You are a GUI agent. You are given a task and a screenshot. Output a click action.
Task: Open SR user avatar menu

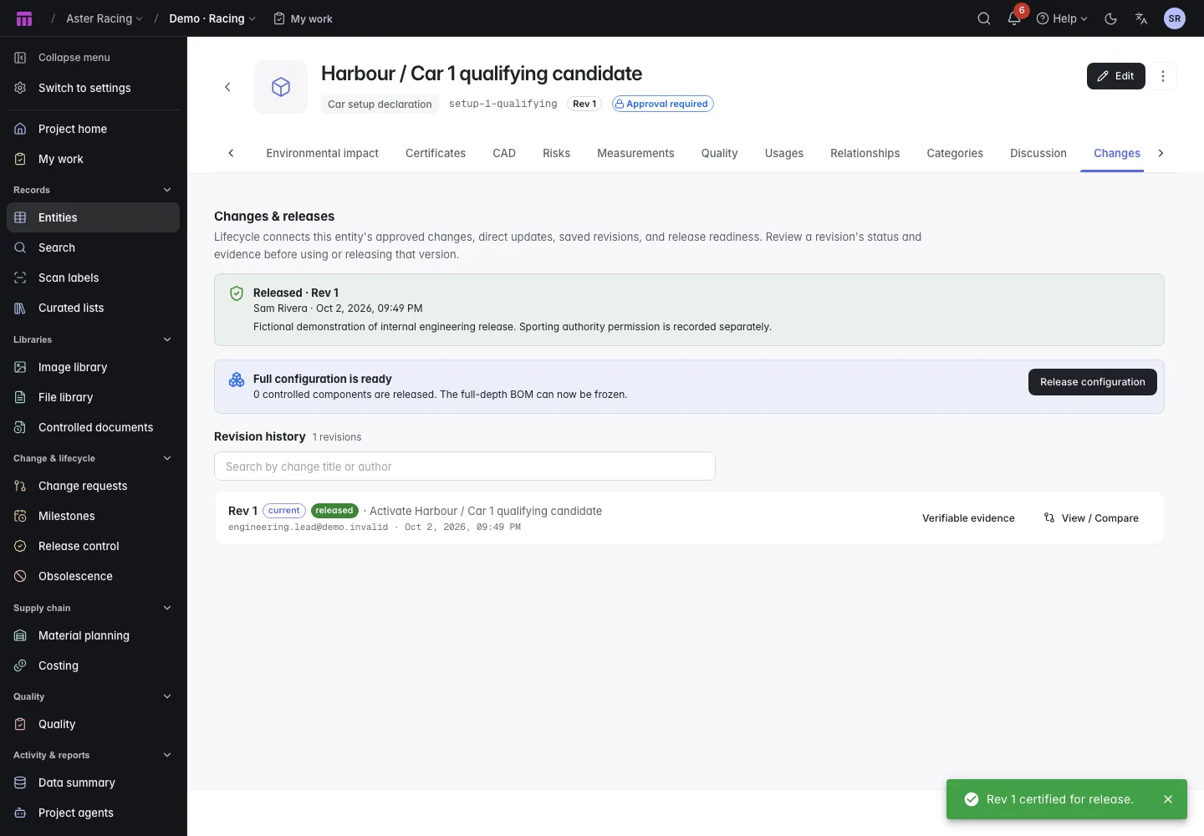[1175, 18]
